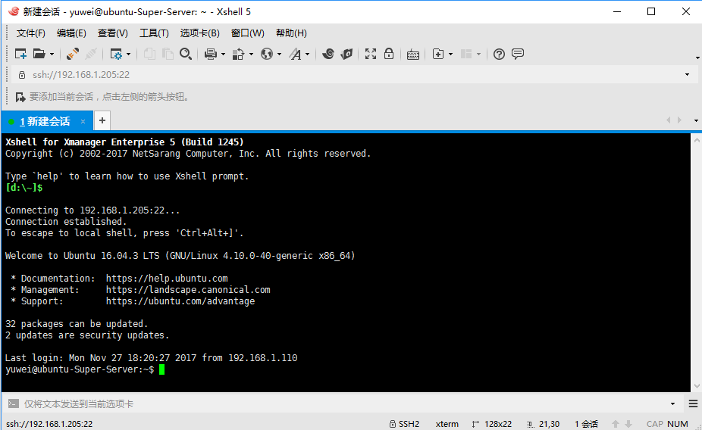This screenshot has height=430, width=702.
Task: Click the terminal scrollbar down arrow
Action: pos(697,386)
